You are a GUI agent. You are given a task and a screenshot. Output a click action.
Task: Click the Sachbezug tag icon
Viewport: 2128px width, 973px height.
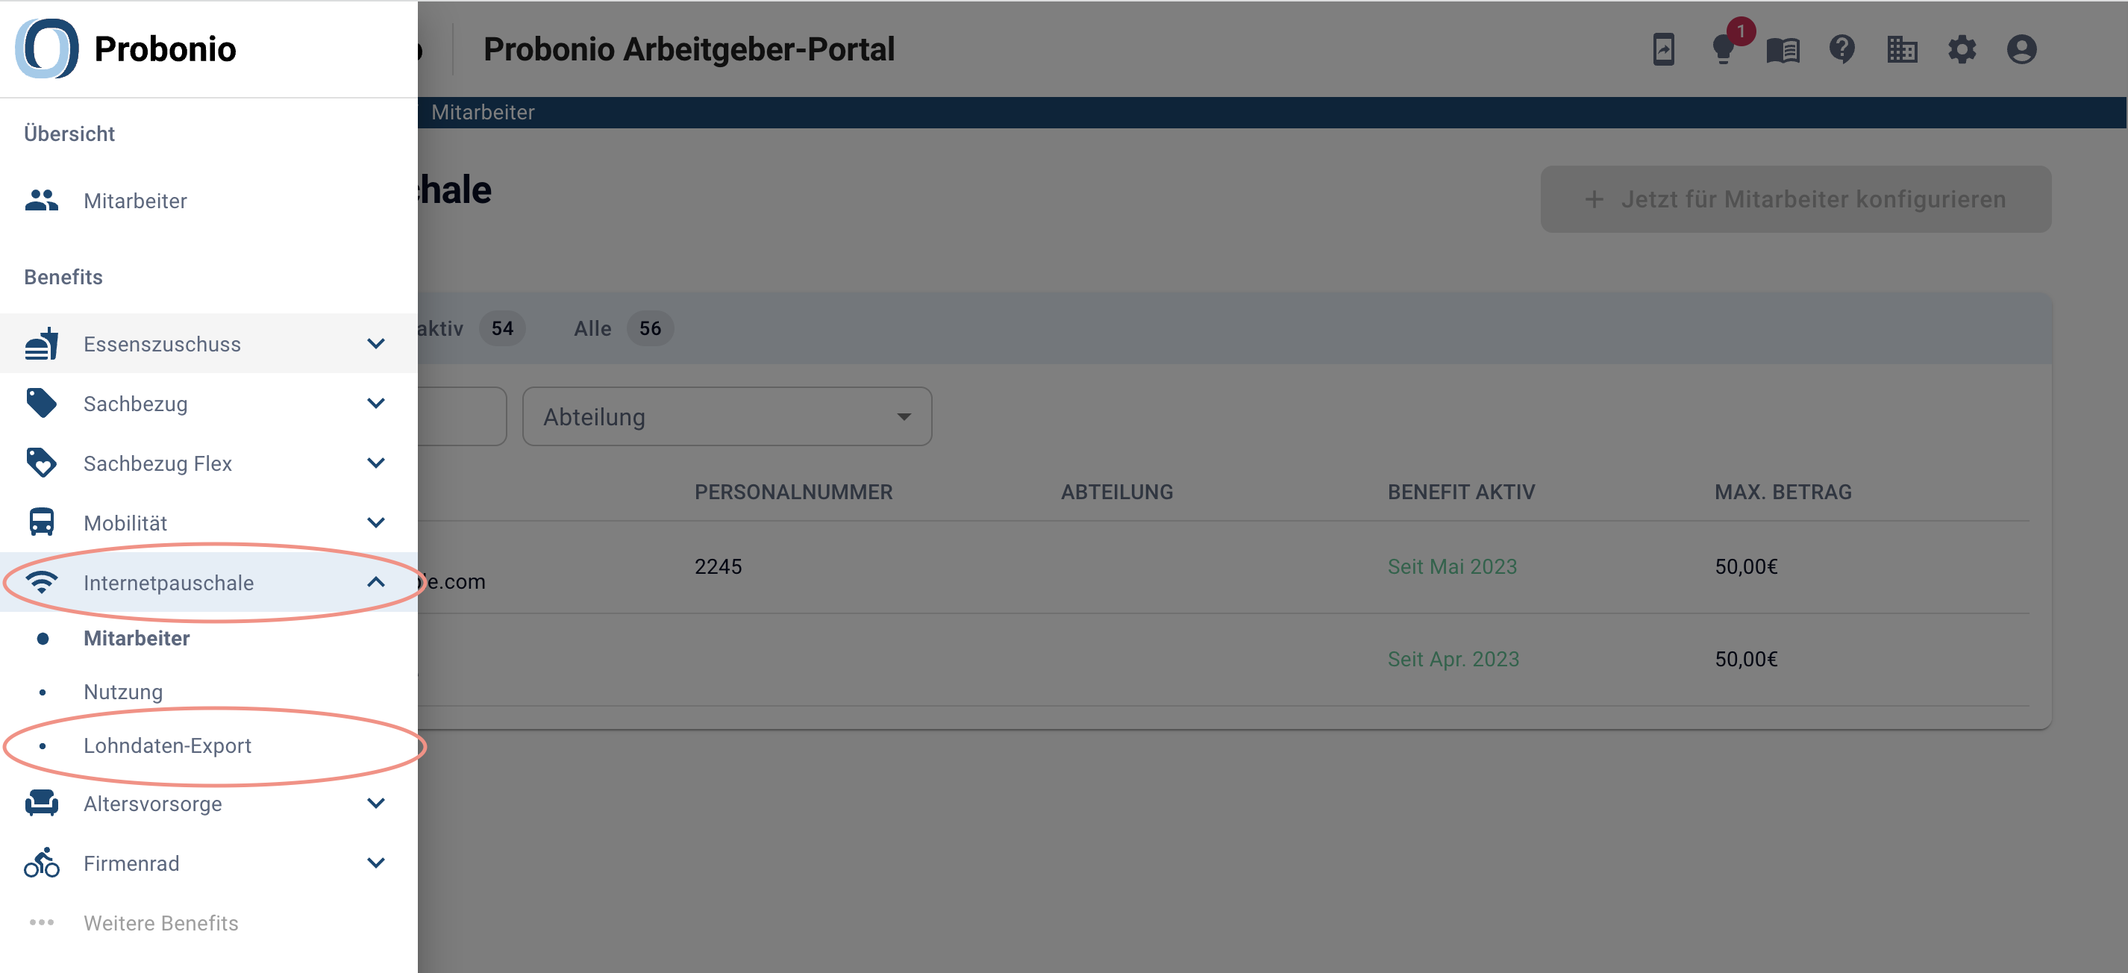tap(41, 403)
